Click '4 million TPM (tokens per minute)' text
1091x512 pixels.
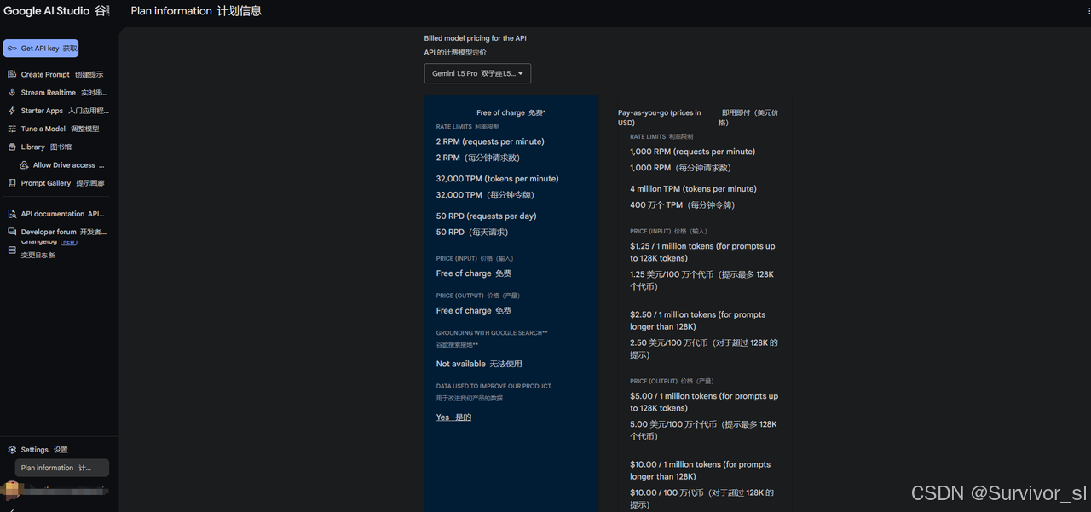point(693,189)
